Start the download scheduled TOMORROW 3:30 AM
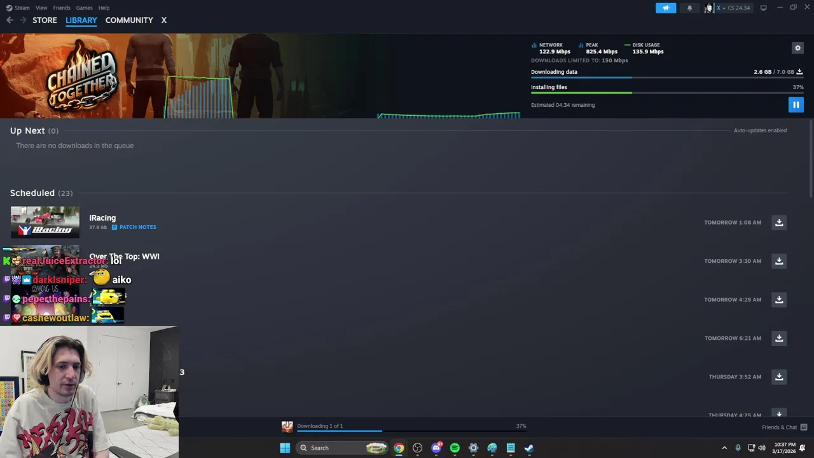 [x=779, y=261]
